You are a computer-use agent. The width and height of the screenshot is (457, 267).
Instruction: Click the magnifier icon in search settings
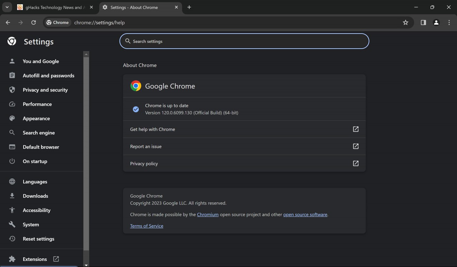[127, 41]
